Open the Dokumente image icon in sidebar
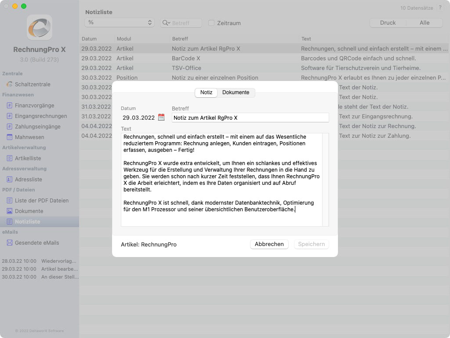This screenshot has width=450, height=338. click(x=10, y=211)
